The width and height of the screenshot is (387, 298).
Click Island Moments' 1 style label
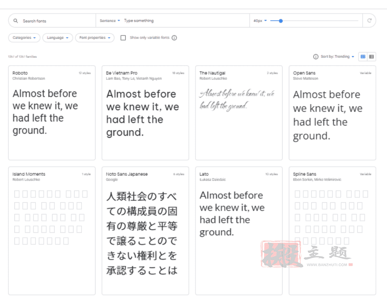86,174
